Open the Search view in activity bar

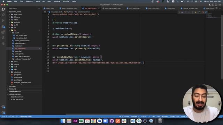pyautogui.click(x=3, y=15)
